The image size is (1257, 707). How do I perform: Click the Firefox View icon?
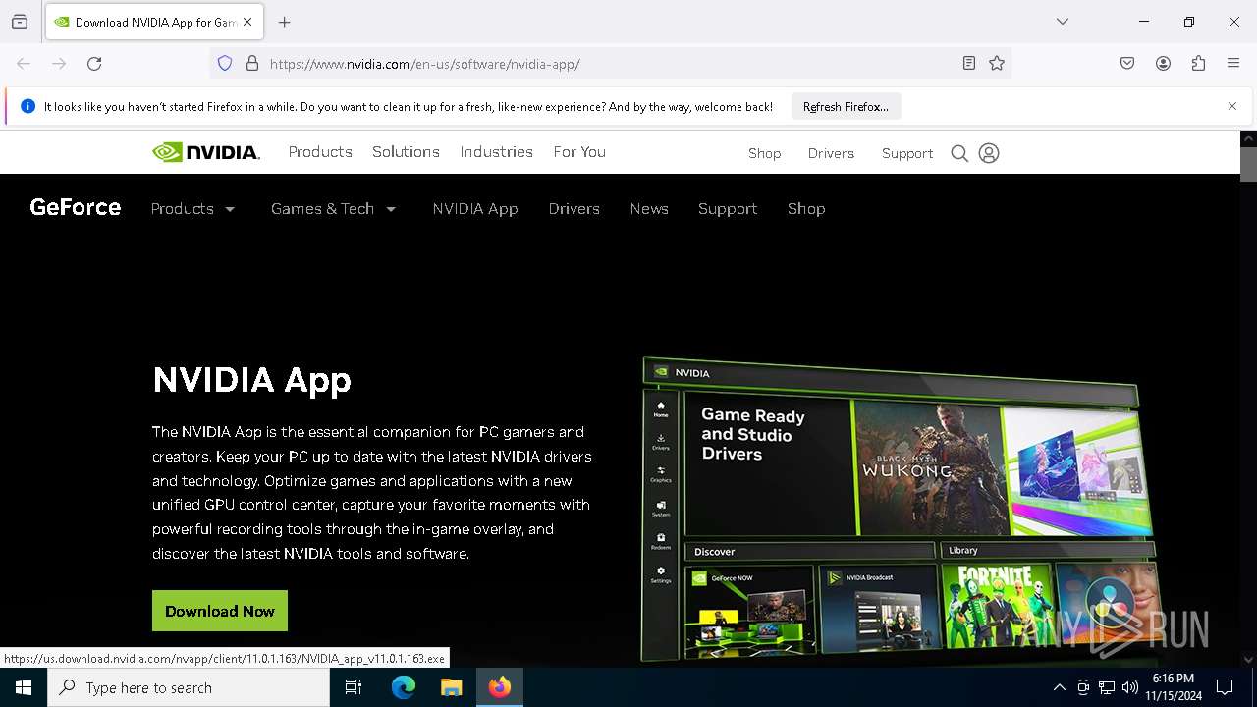click(20, 22)
